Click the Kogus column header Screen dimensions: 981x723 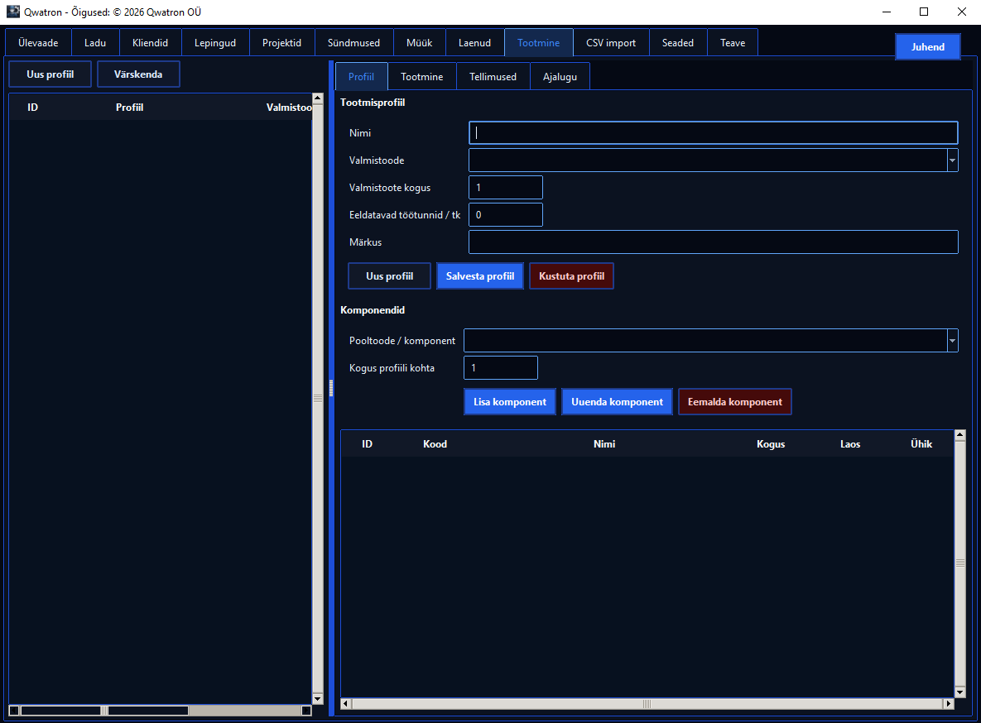tap(771, 444)
